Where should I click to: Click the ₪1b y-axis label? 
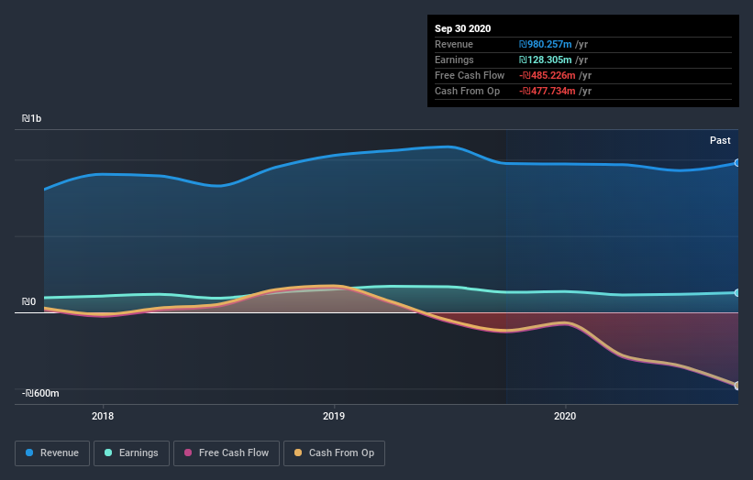coord(32,118)
